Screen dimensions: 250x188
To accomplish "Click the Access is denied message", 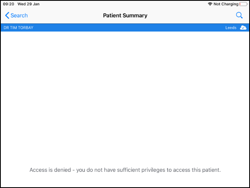I will [x=125, y=170].
